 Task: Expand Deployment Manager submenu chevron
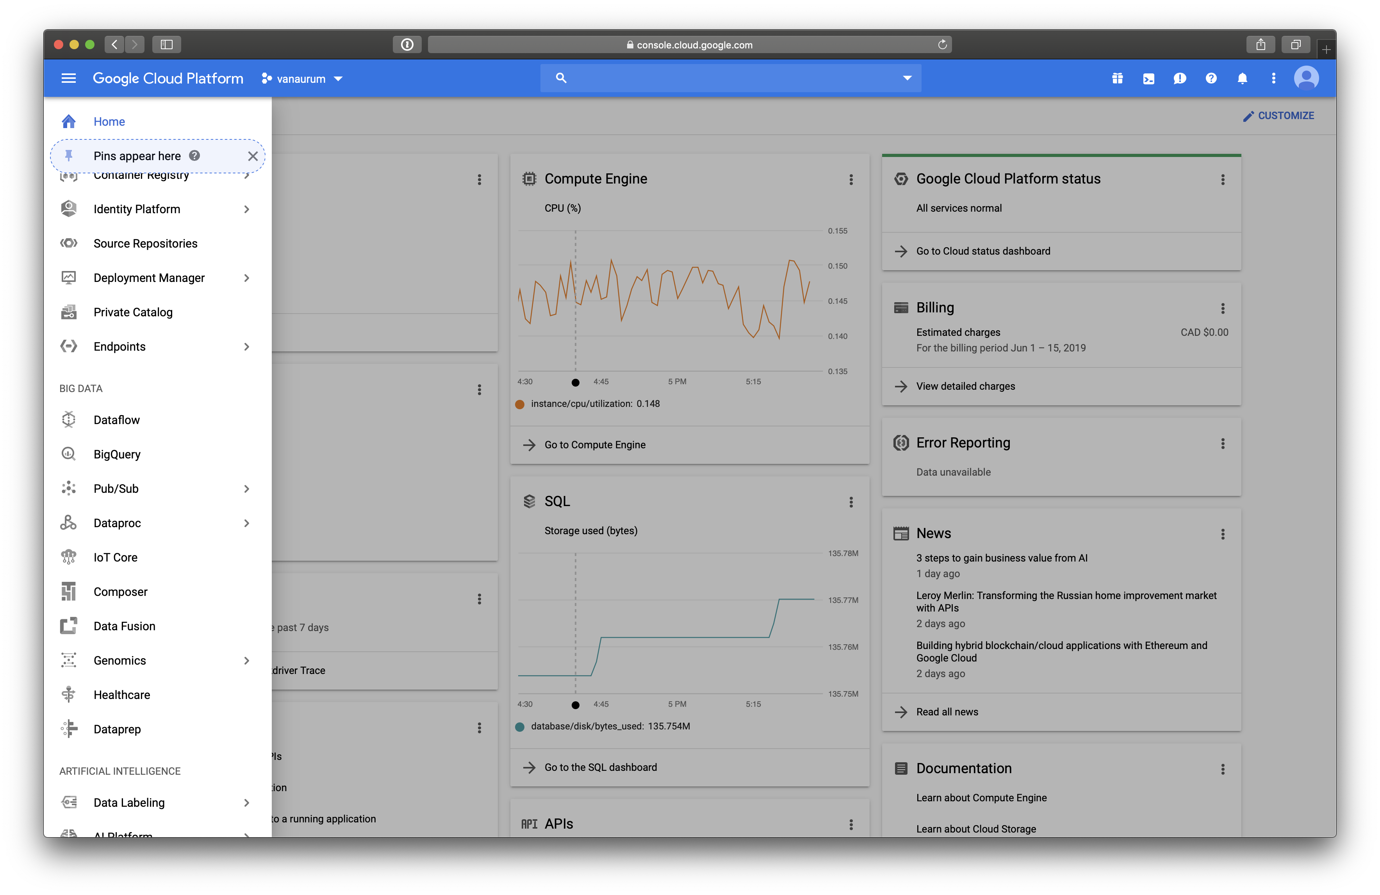(246, 278)
